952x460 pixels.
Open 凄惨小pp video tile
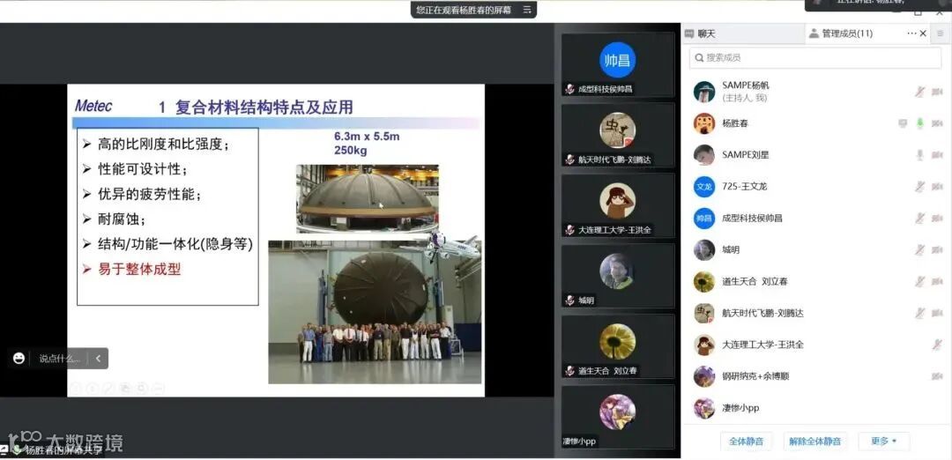[x=617, y=417]
